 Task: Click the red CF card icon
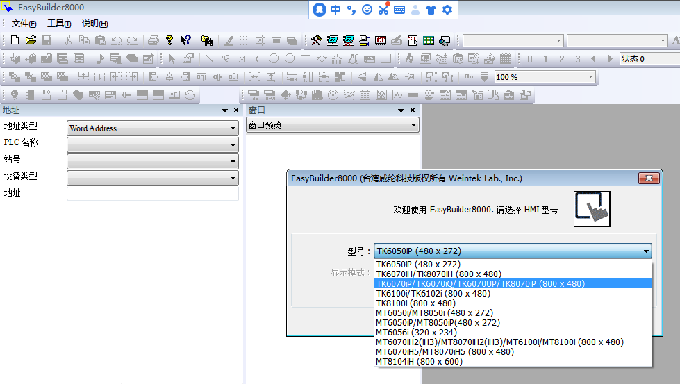coord(381,41)
